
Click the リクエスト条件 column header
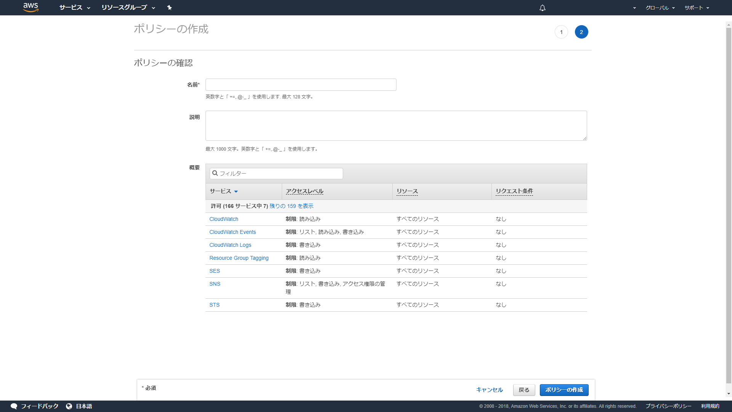(514, 191)
